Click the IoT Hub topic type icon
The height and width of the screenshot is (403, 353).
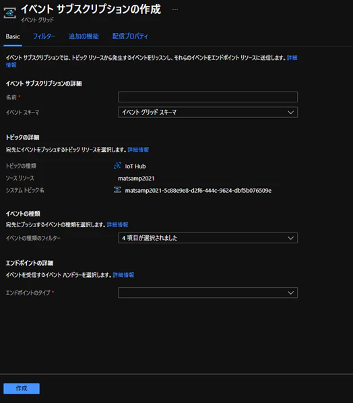[117, 166]
